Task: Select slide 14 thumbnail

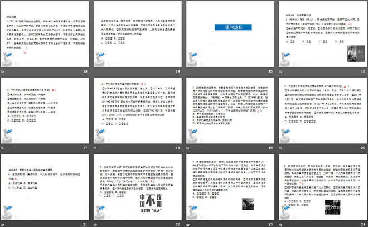Action: [x=138, y=34]
